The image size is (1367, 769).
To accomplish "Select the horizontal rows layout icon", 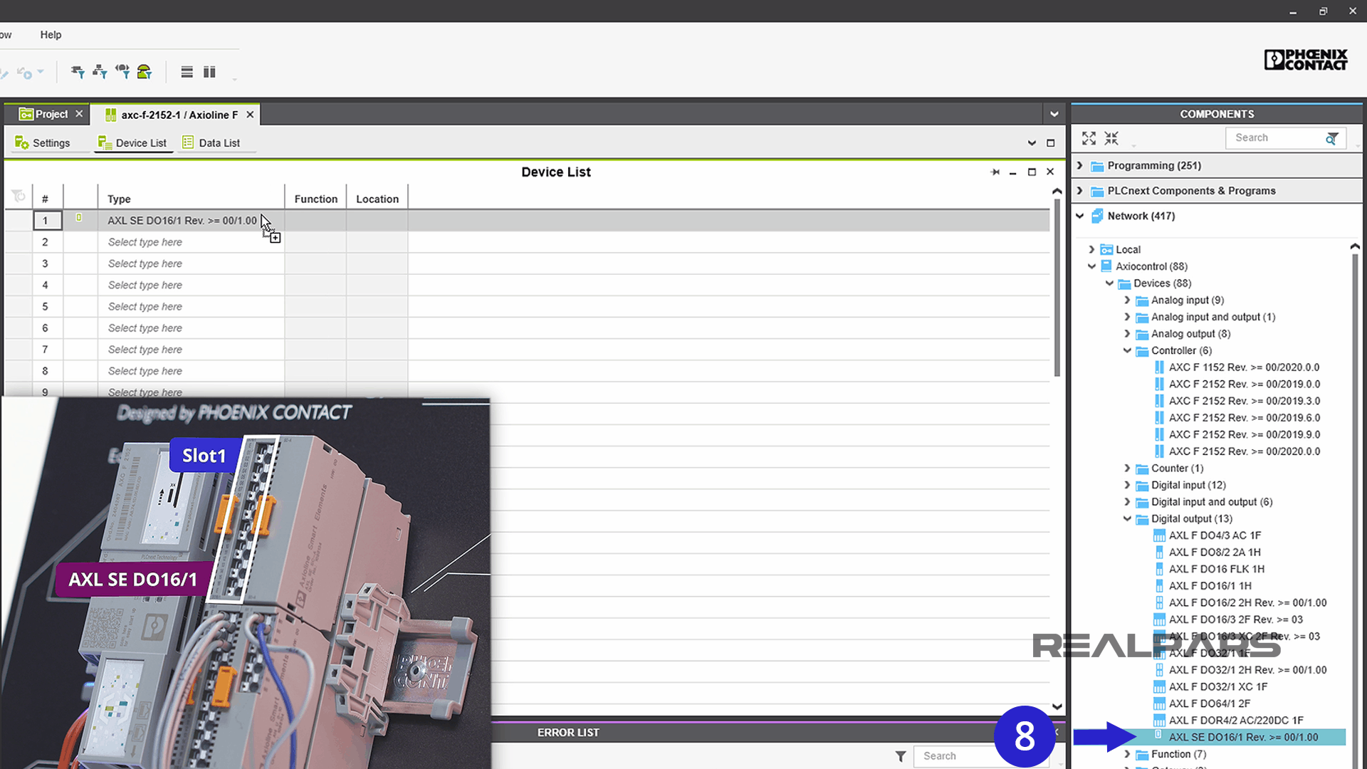I will point(187,72).
